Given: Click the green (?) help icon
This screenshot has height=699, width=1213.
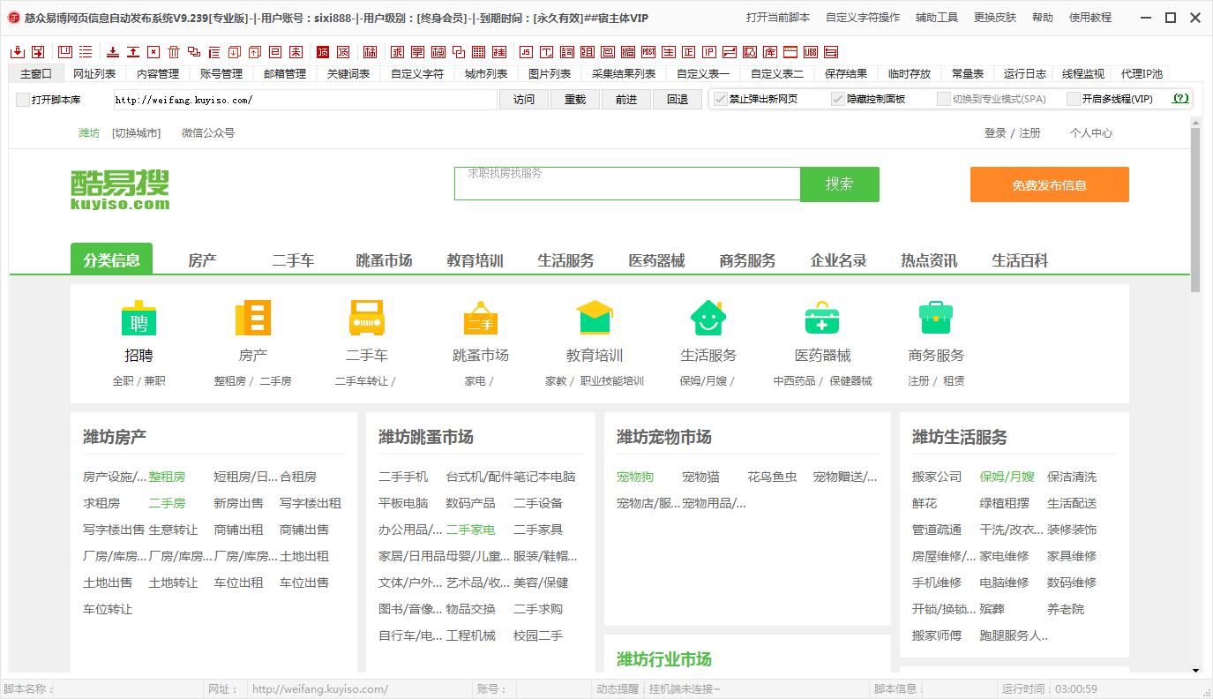Looking at the screenshot, I should coord(1180,99).
